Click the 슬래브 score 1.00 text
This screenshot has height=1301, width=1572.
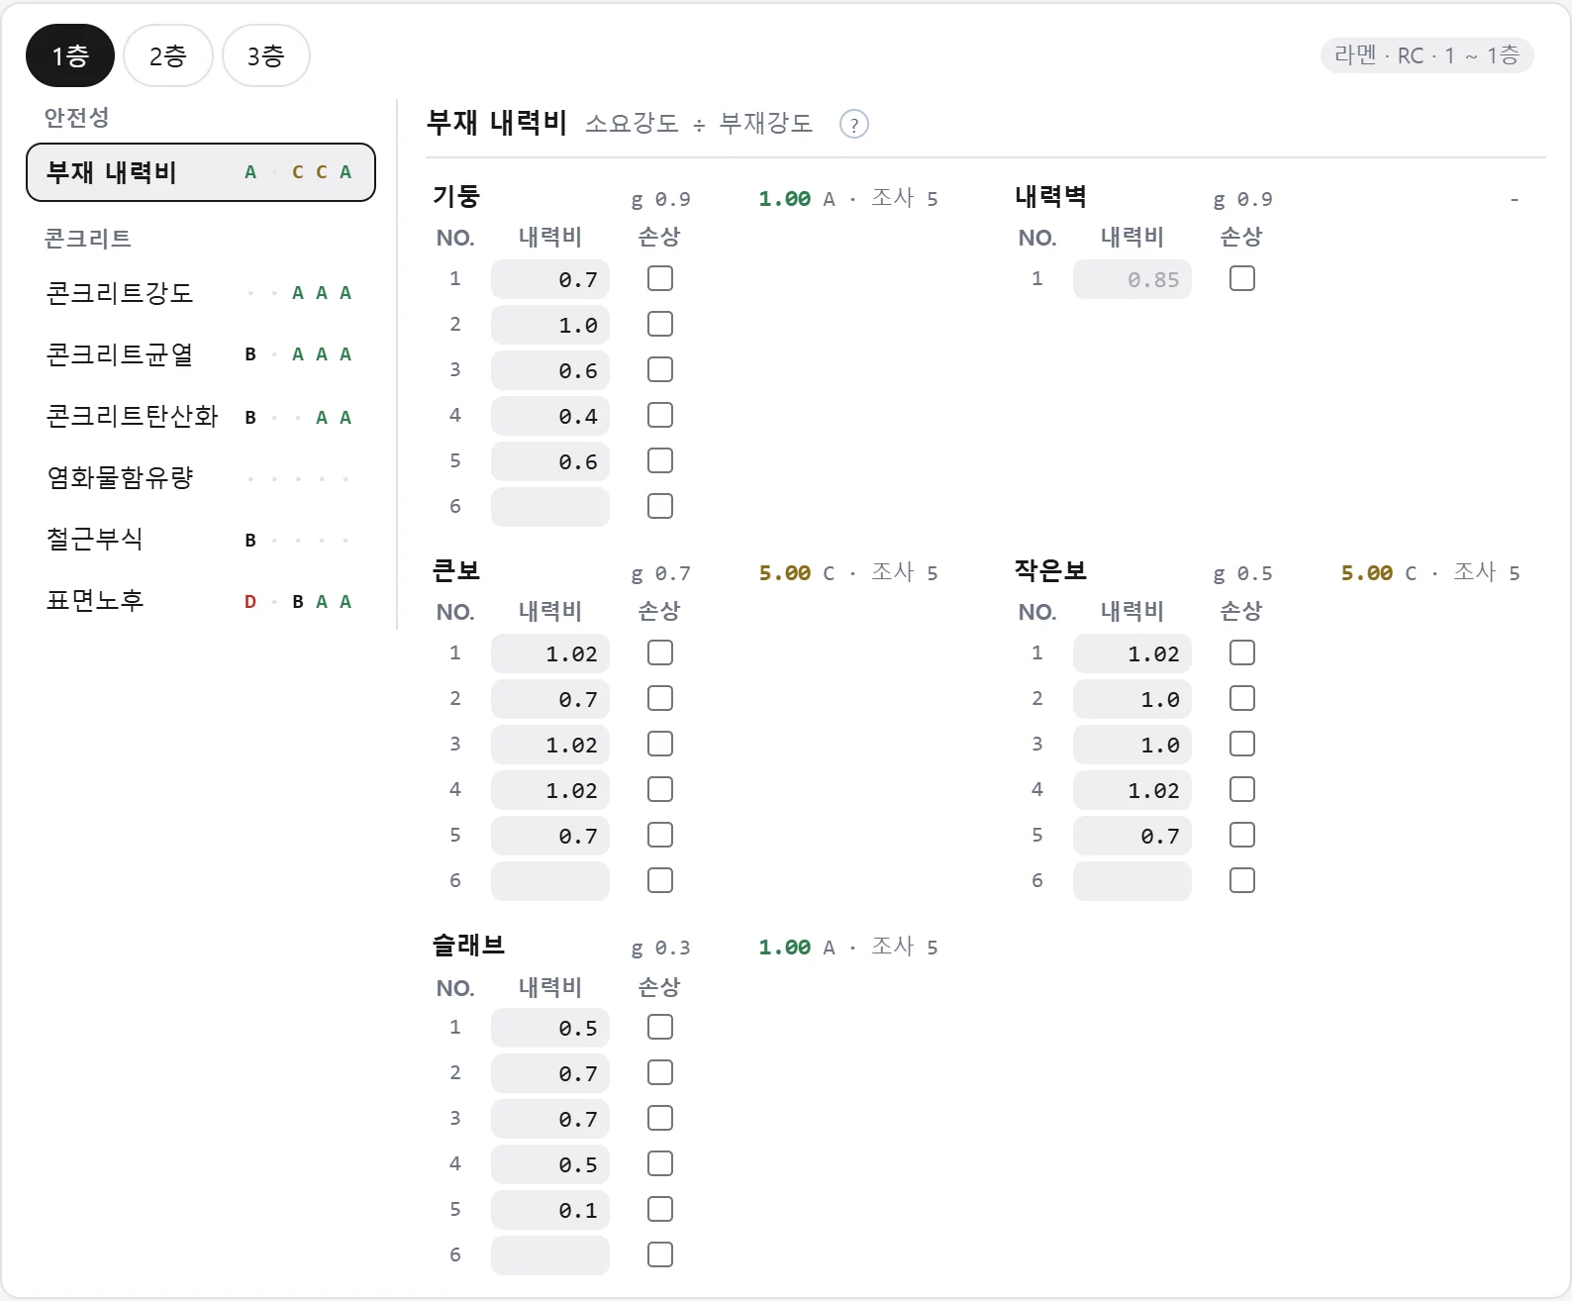click(784, 948)
